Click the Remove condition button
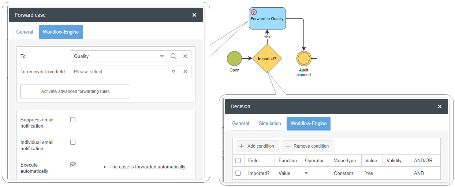This screenshot has width=455, height=187. (x=307, y=146)
